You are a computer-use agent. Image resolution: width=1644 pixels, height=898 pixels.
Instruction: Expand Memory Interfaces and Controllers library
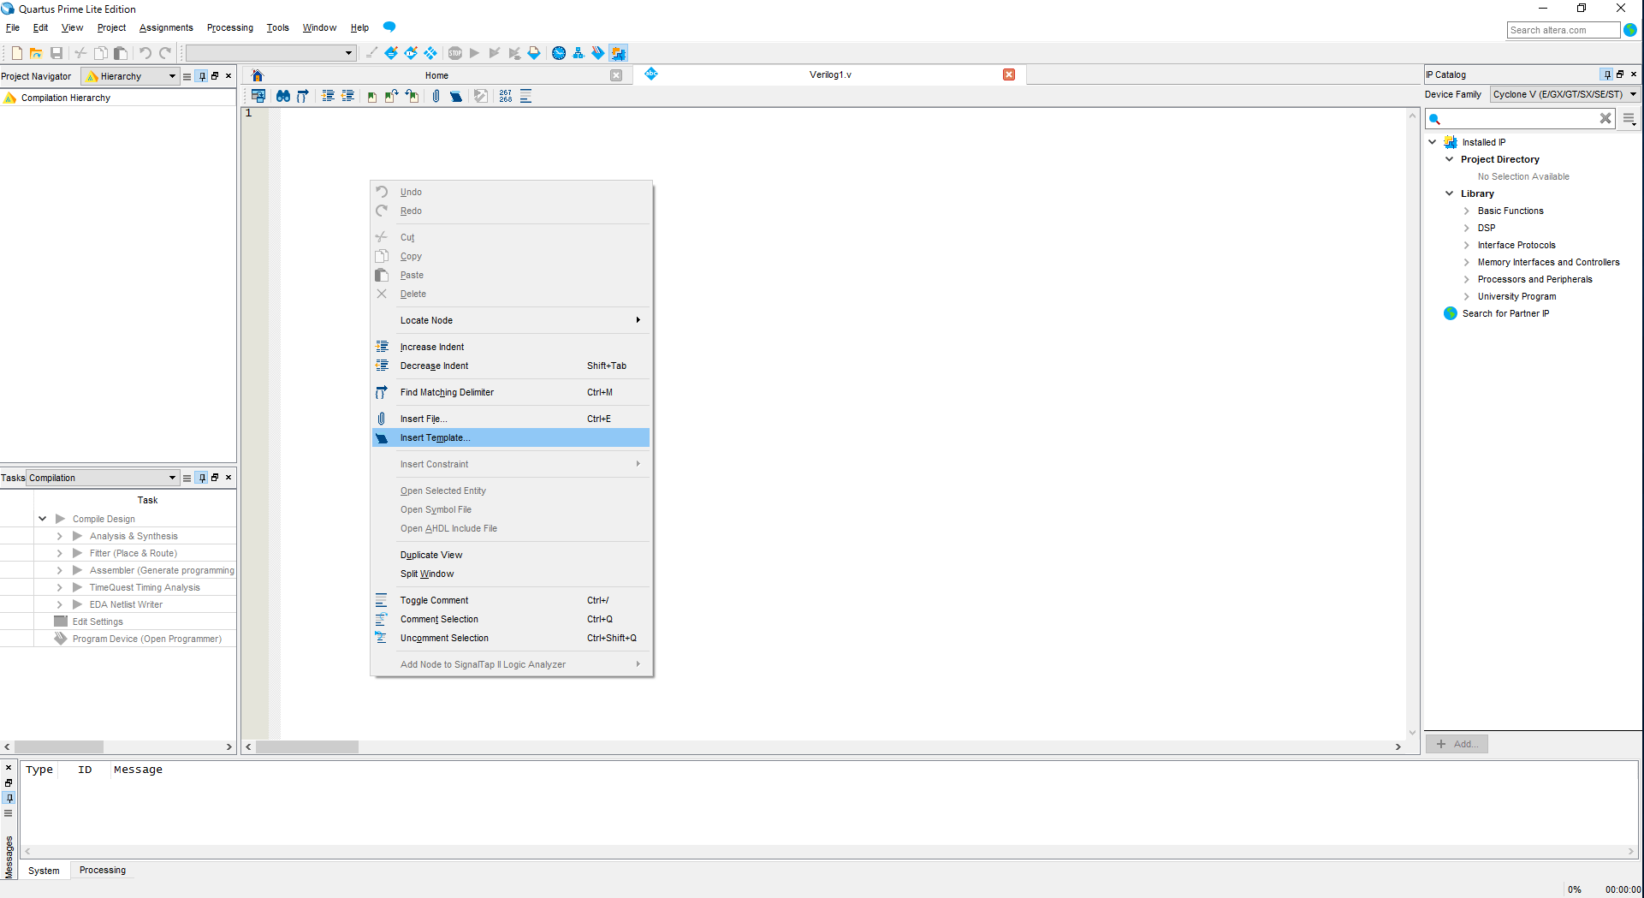tap(1466, 262)
